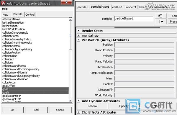The width and height of the screenshot is (177, 115).
Task: Click the Ramp Acceleration attribute field
Action: click(x=144, y=73)
